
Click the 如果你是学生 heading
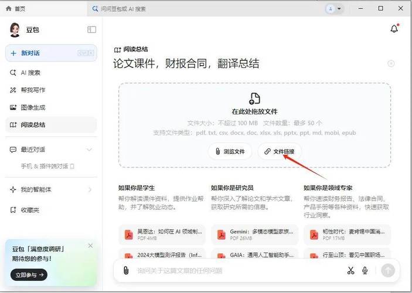pos(137,188)
